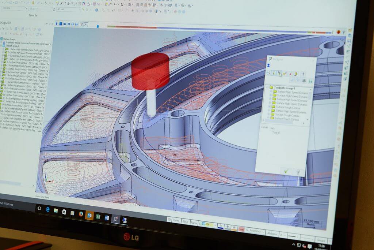Viewport: 374px width, 250px height.
Task: Click the folder icon of operation 5 Surface Rough Contour
Action: [x=5, y=62]
